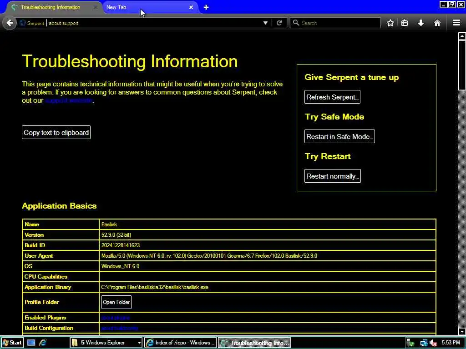Switch to Index of /repo taskbar window
This screenshot has height=349, width=466.
click(x=180, y=343)
